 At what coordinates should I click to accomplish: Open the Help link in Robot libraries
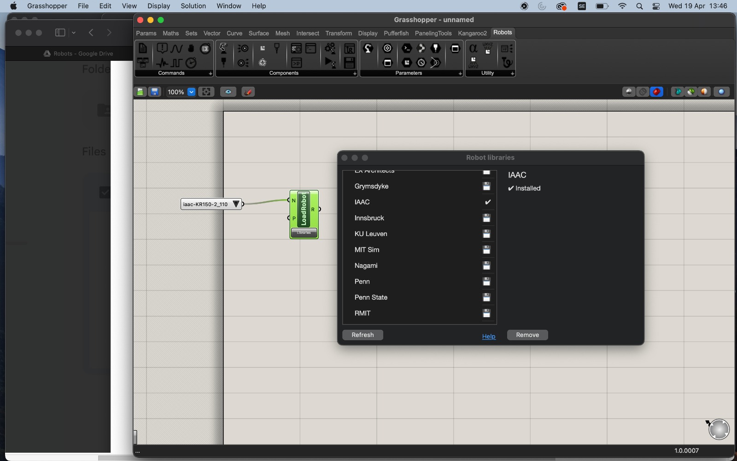[x=489, y=337]
